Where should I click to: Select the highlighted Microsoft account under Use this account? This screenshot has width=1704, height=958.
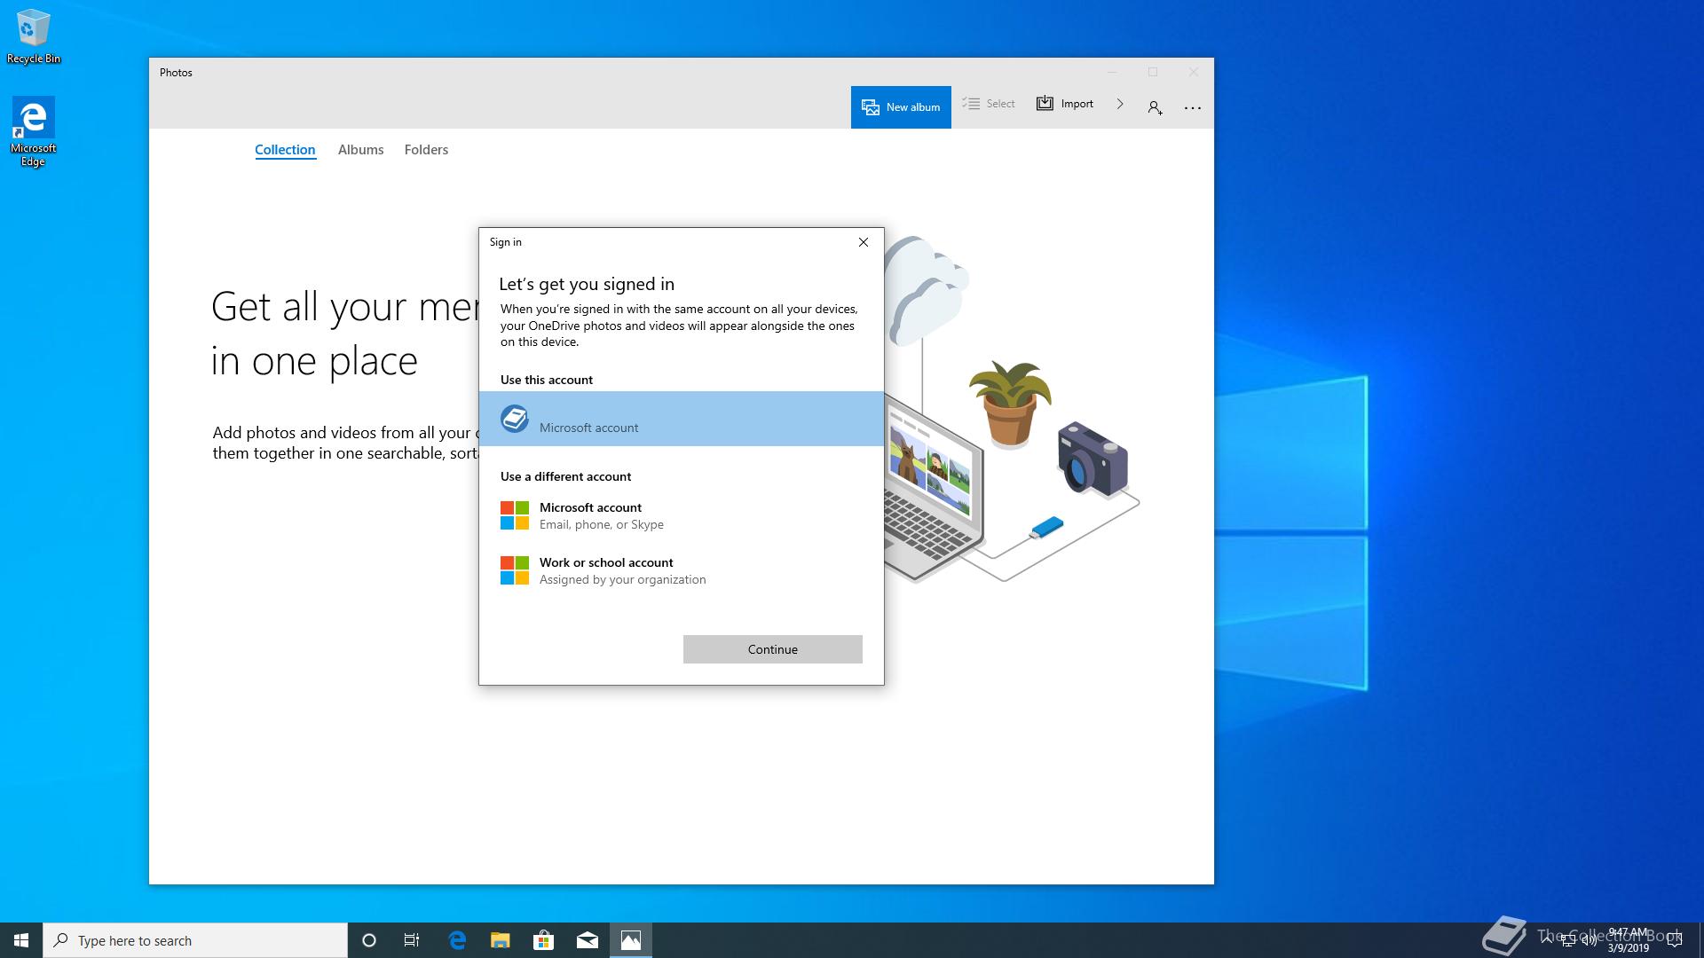point(682,419)
